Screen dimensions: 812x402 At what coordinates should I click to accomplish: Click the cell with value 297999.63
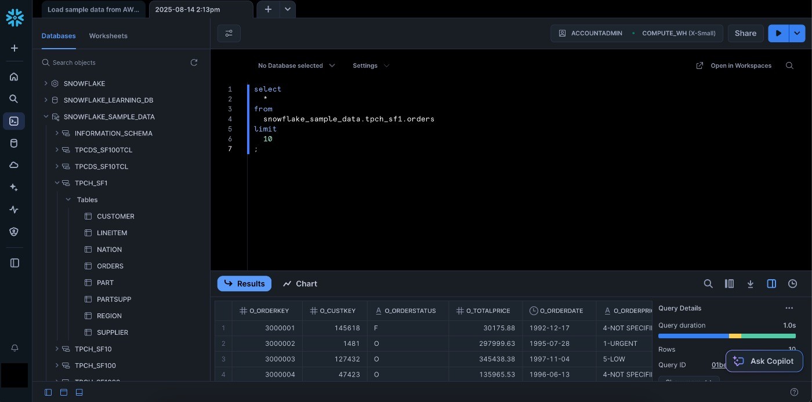(x=485, y=343)
